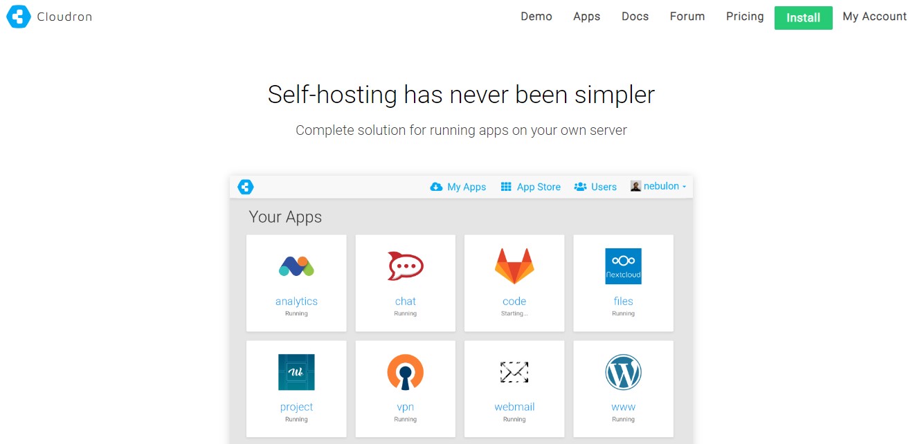Select the Wekan project app icon
Screen dimensions: 913x444
tap(296, 371)
